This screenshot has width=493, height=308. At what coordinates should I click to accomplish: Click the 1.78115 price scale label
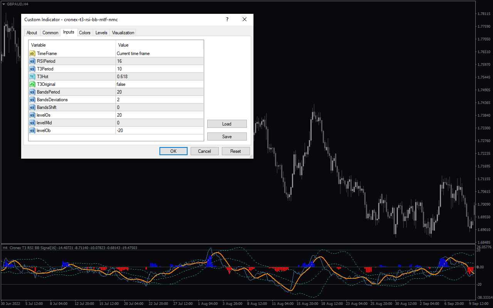[483, 13]
